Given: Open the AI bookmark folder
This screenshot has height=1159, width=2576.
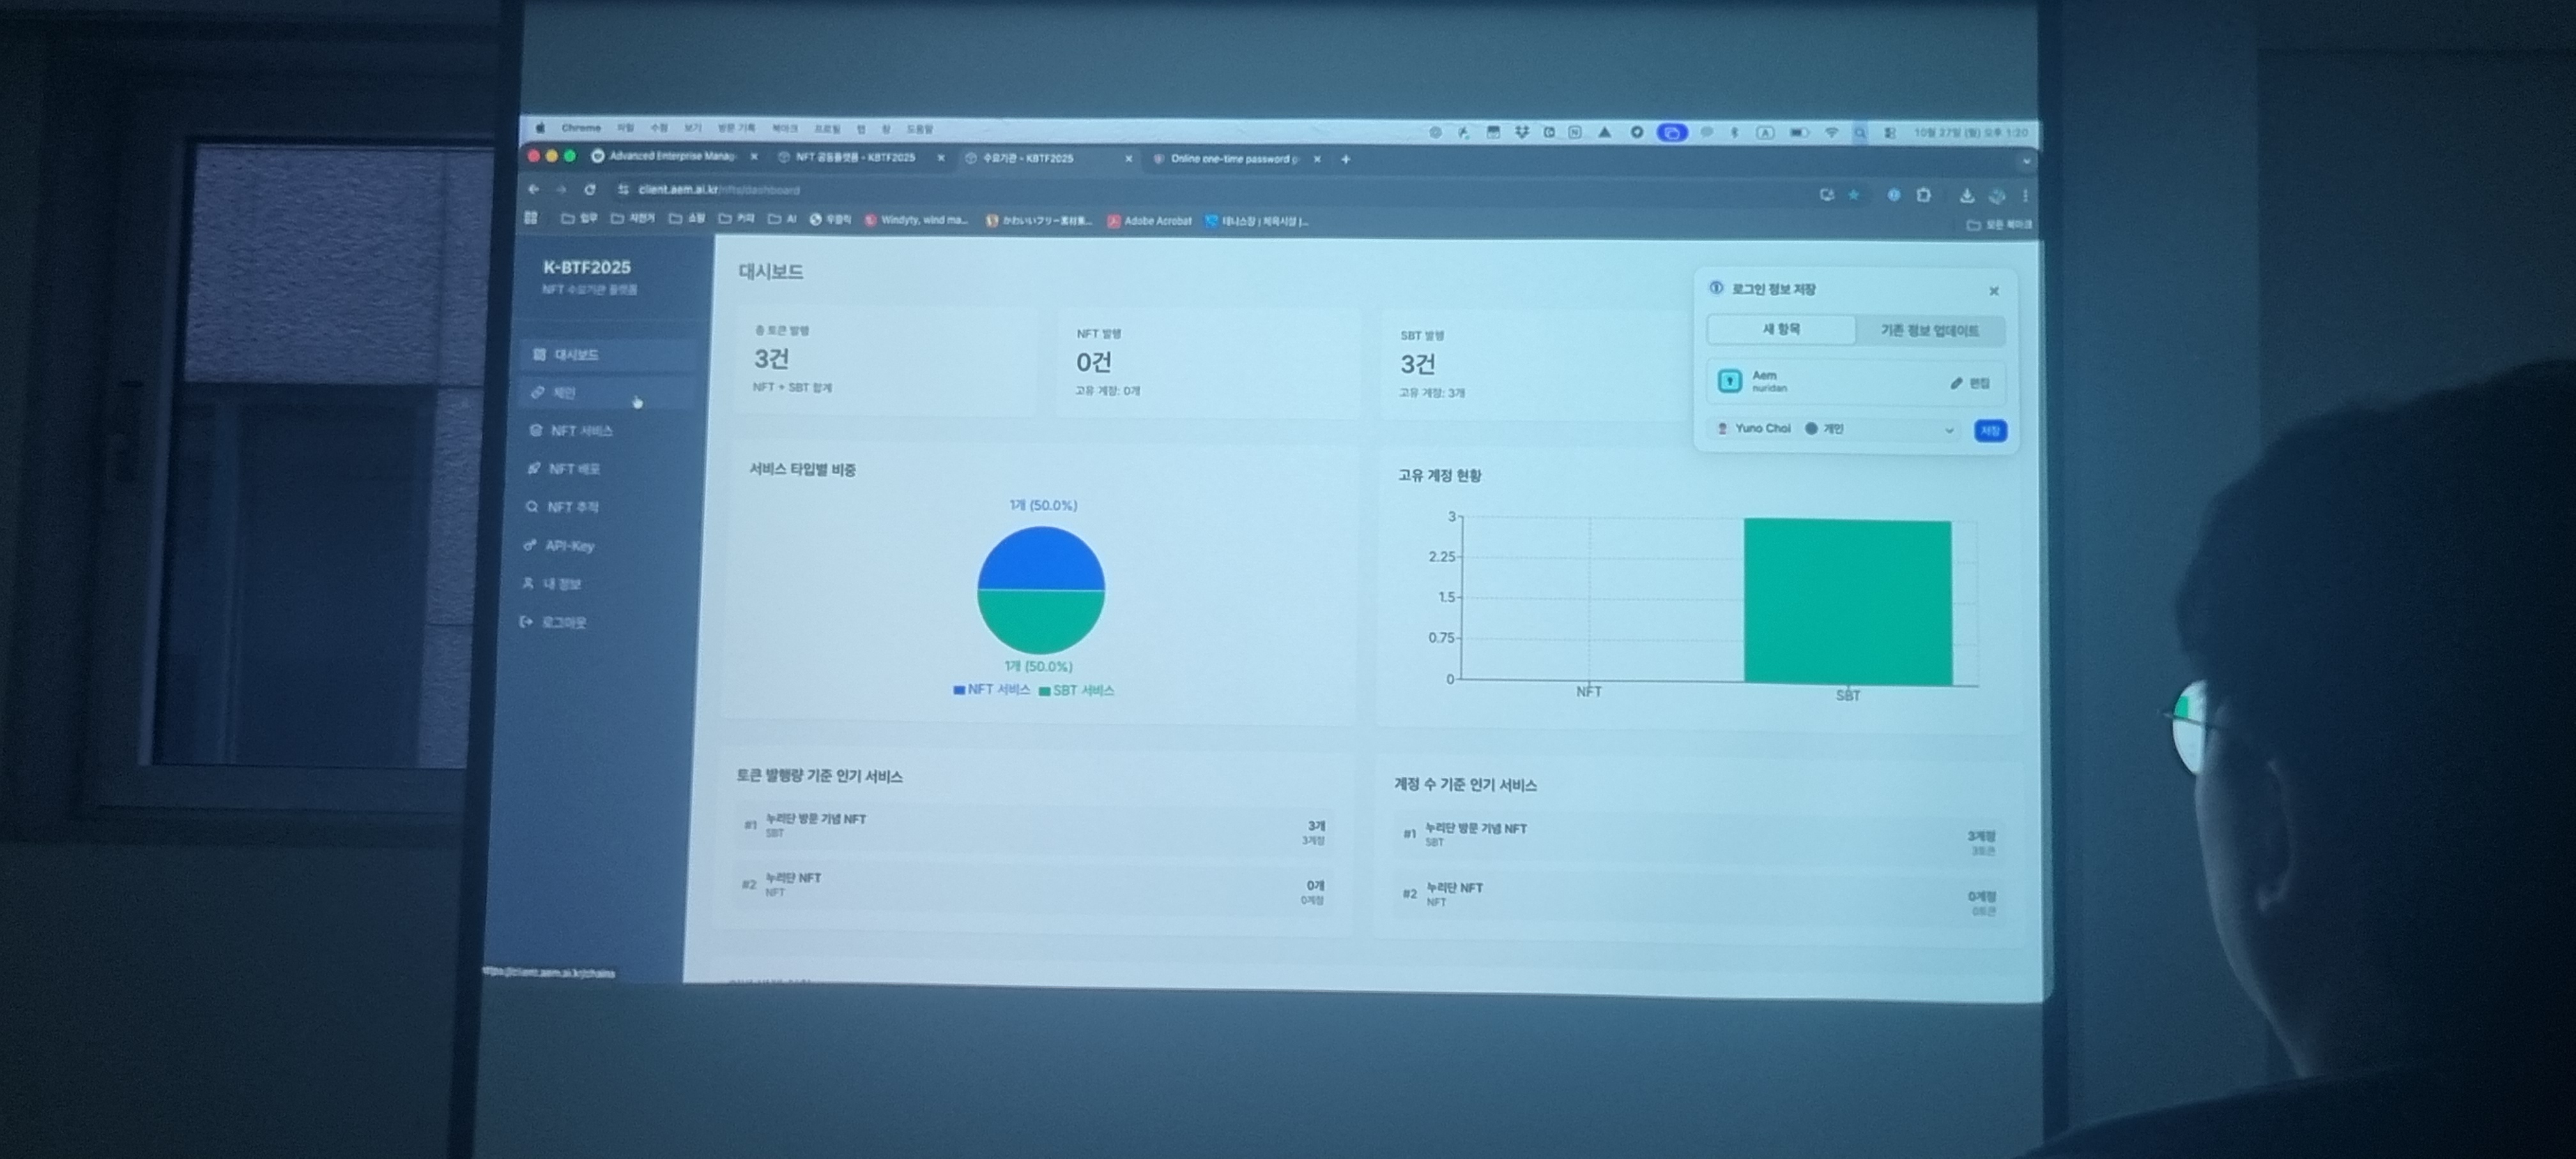Looking at the screenshot, I should pos(782,219).
